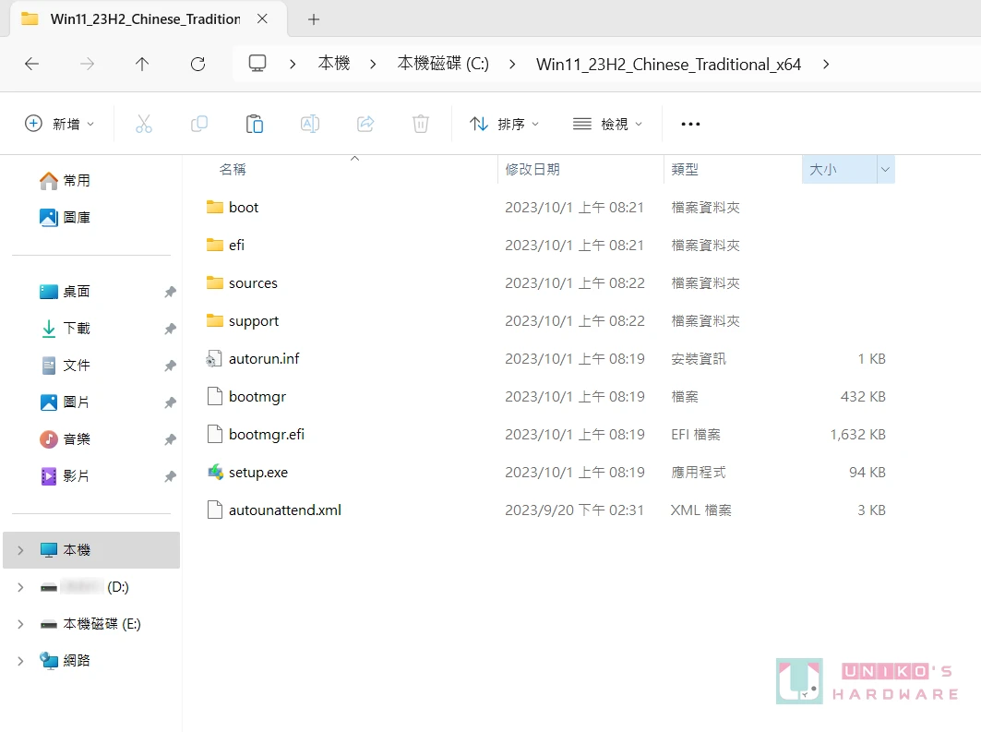Click the Copy icon in toolbar
The width and height of the screenshot is (981, 732).
click(x=199, y=124)
